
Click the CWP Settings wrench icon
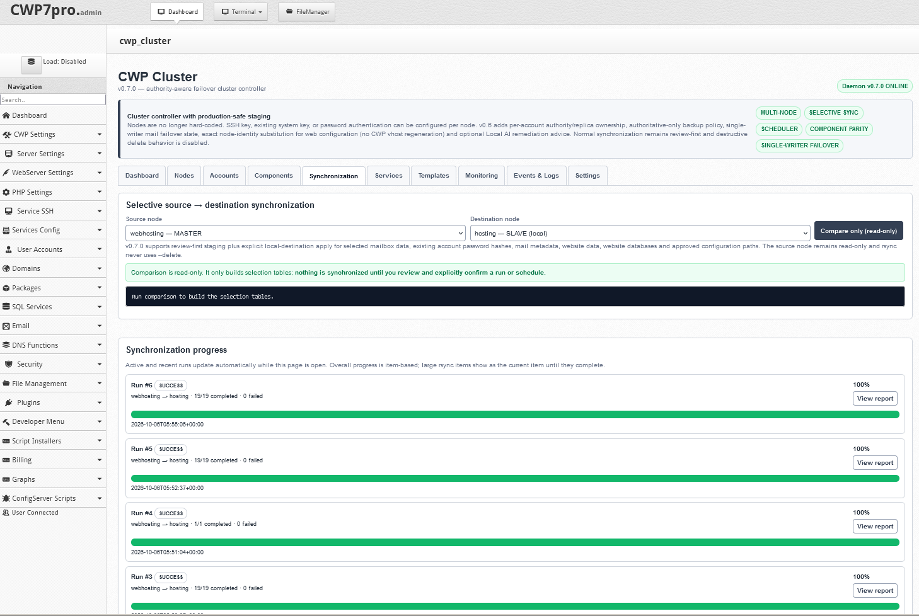pos(7,134)
